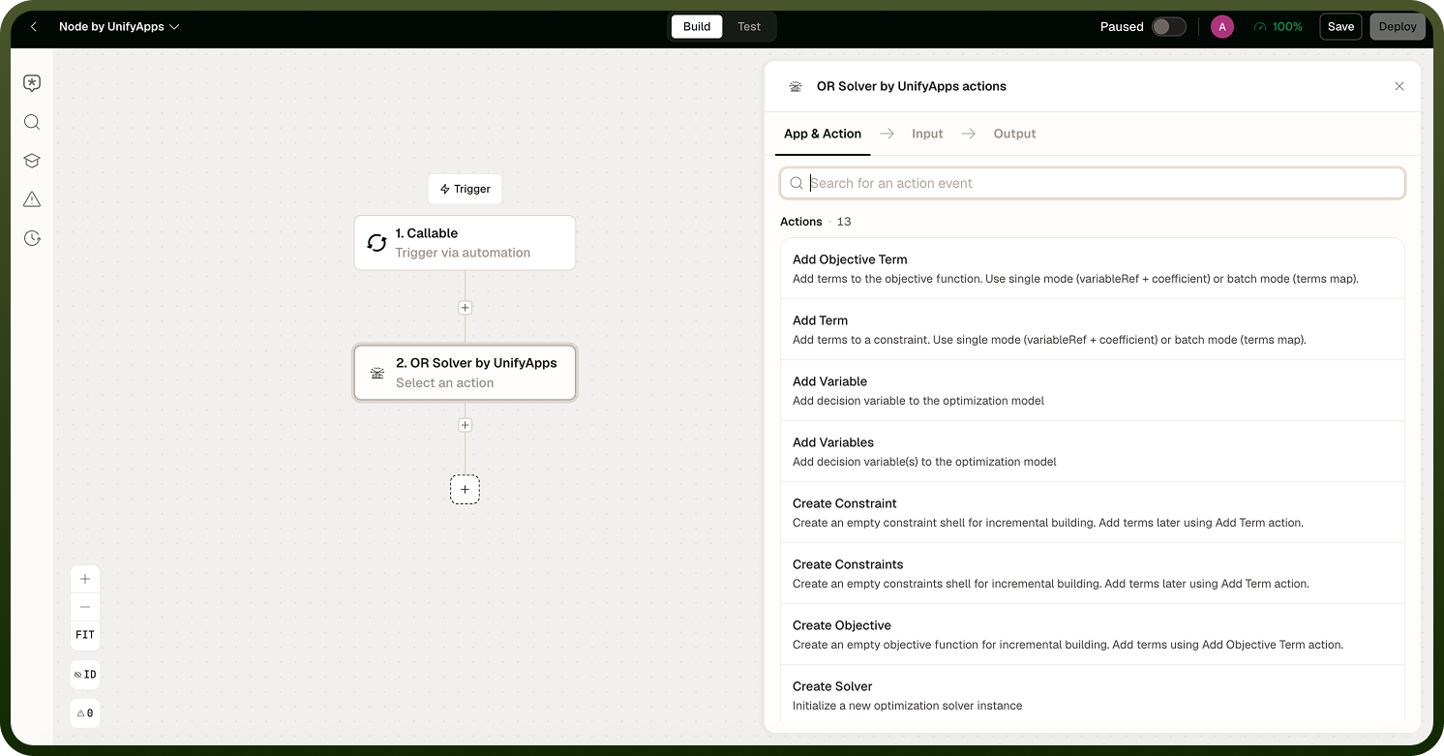Zoom out on the canvas

pos(85,606)
